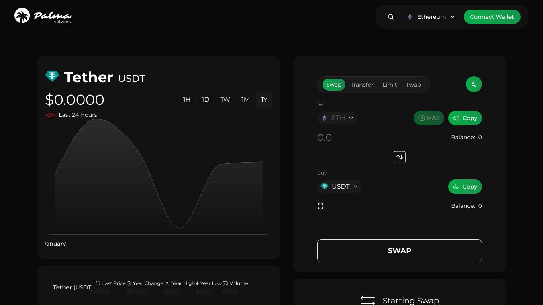Click the Year Change stat label
The width and height of the screenshot is (543, 305).
(x=148, y=283)
